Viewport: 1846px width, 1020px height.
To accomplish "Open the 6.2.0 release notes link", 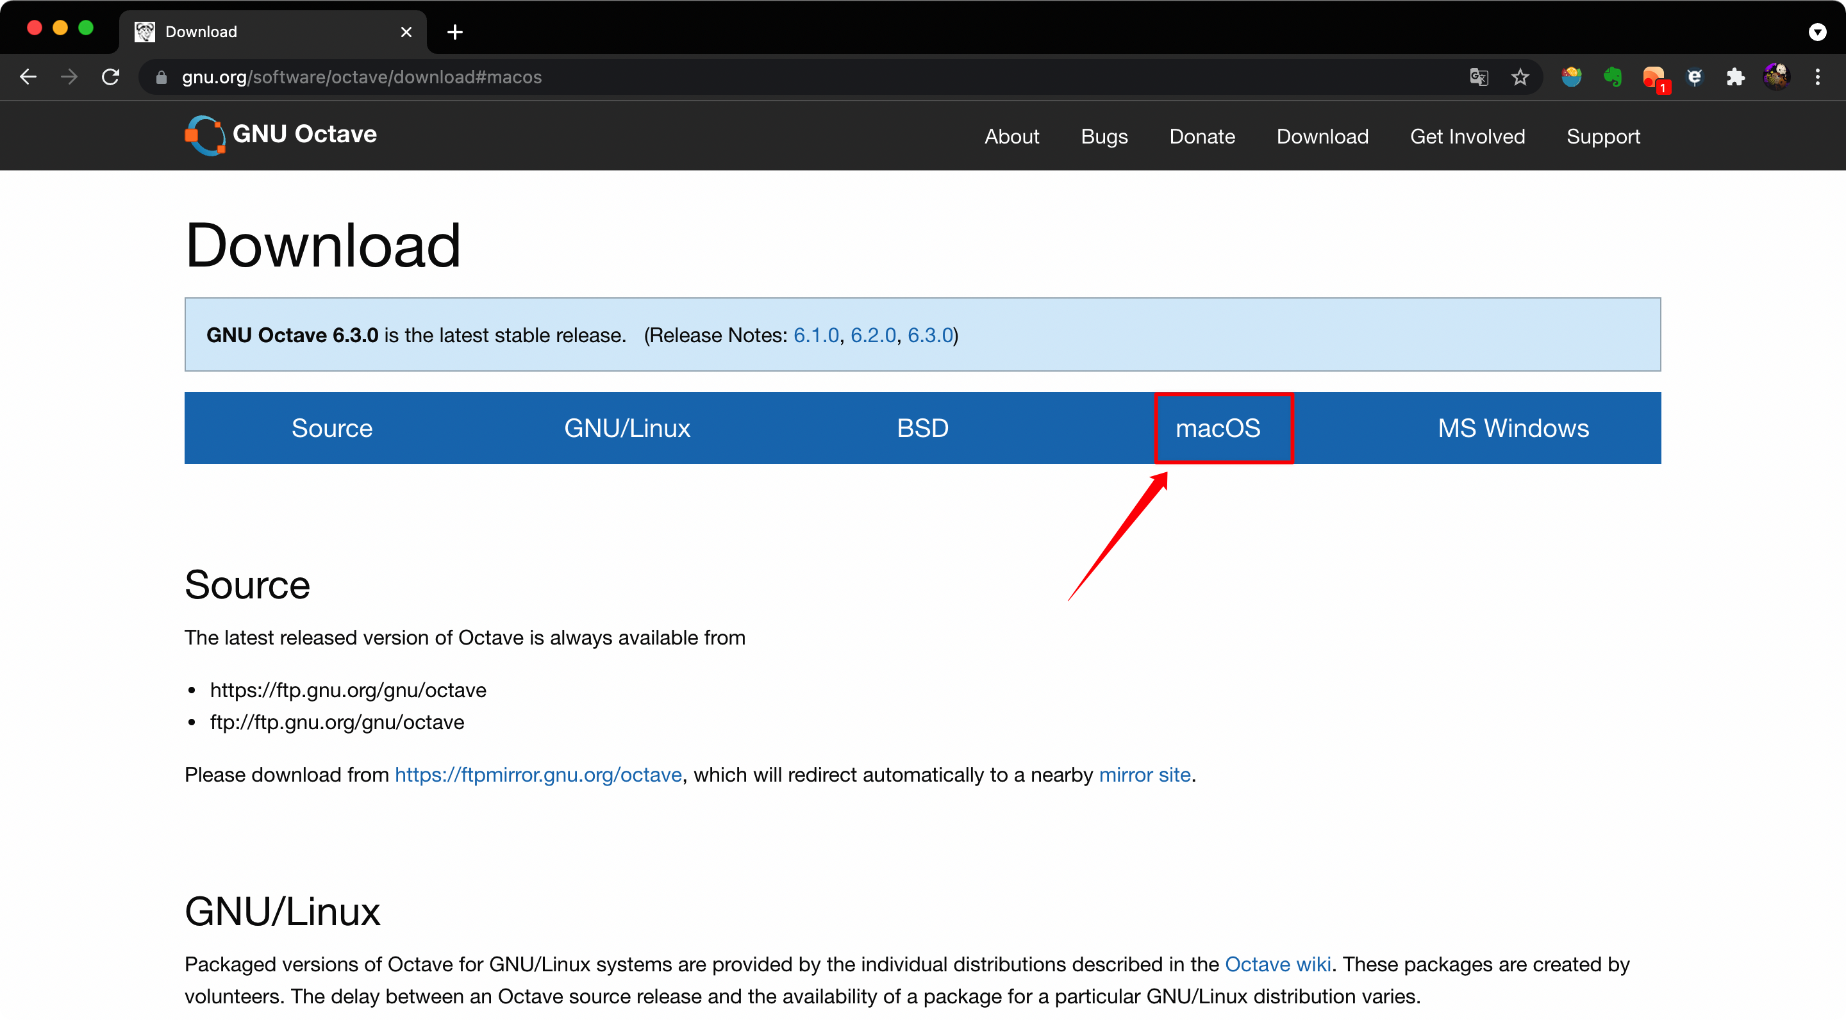I will (873, 334).
